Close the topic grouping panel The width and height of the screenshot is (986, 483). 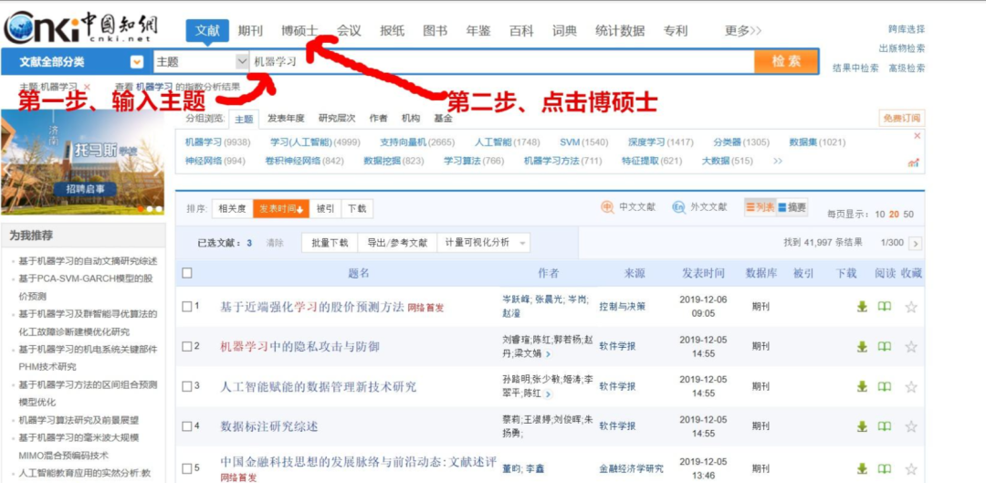pos(917,136)
